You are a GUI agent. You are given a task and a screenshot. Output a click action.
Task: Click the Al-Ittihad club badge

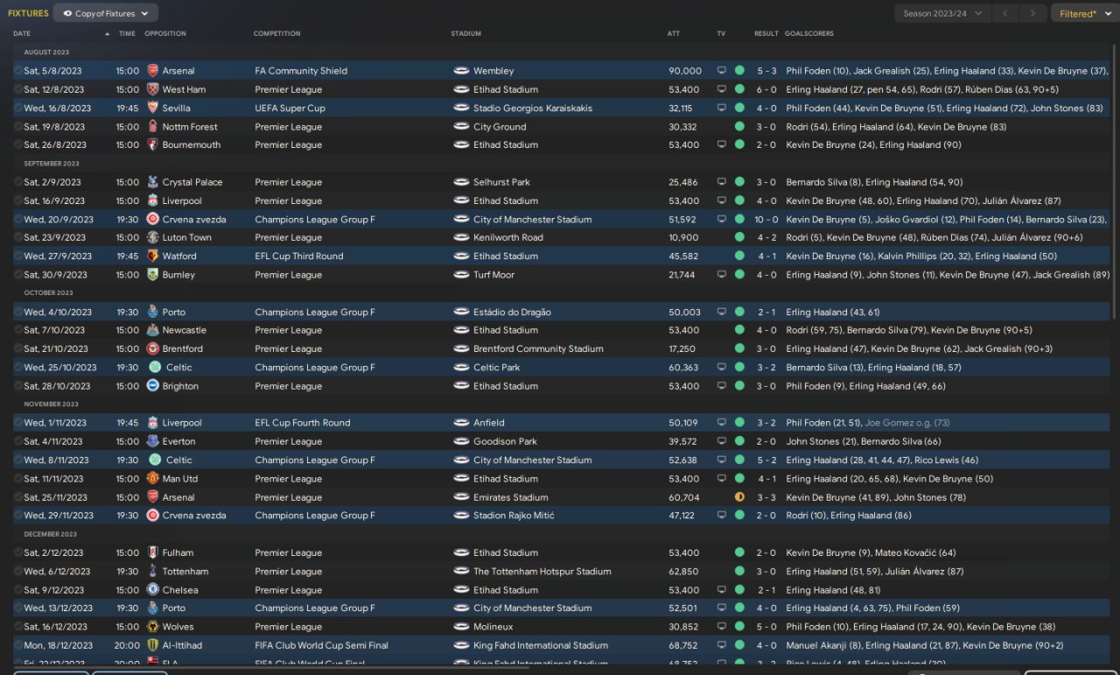pos(153,645)
